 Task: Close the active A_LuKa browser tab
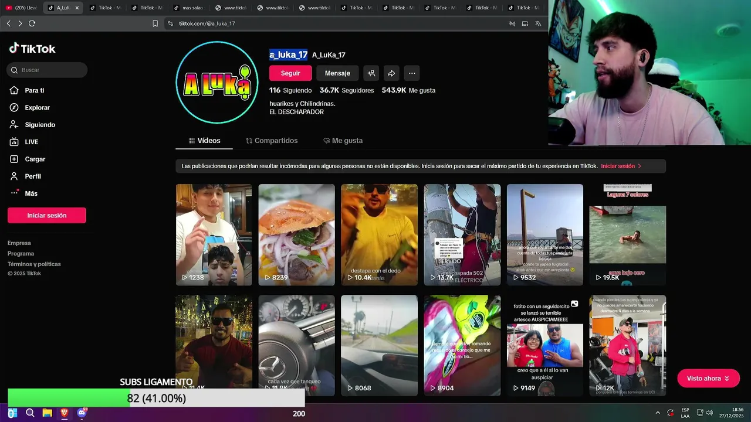77,8
